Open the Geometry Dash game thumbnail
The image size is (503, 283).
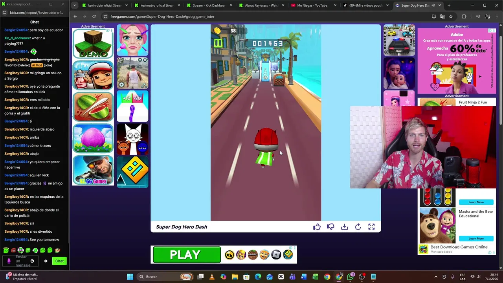tap(132, 172)
